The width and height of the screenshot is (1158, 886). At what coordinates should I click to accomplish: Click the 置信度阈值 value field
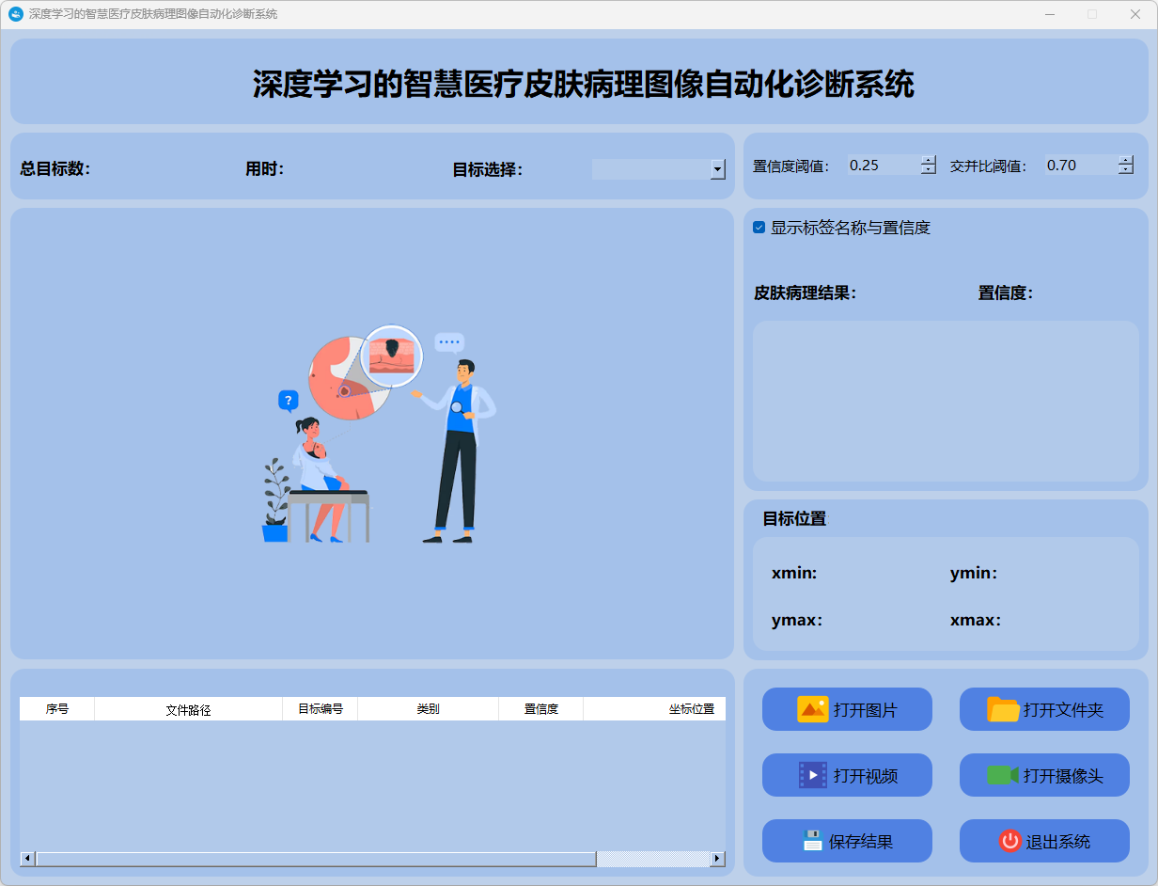tap(882, 166)
